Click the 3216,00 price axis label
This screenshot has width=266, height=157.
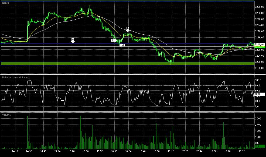pos(259,38)
